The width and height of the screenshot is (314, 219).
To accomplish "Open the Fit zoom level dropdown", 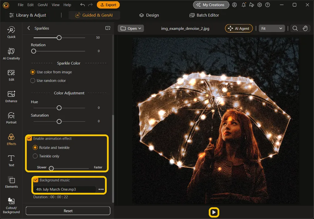I will (x=272, y=28).
